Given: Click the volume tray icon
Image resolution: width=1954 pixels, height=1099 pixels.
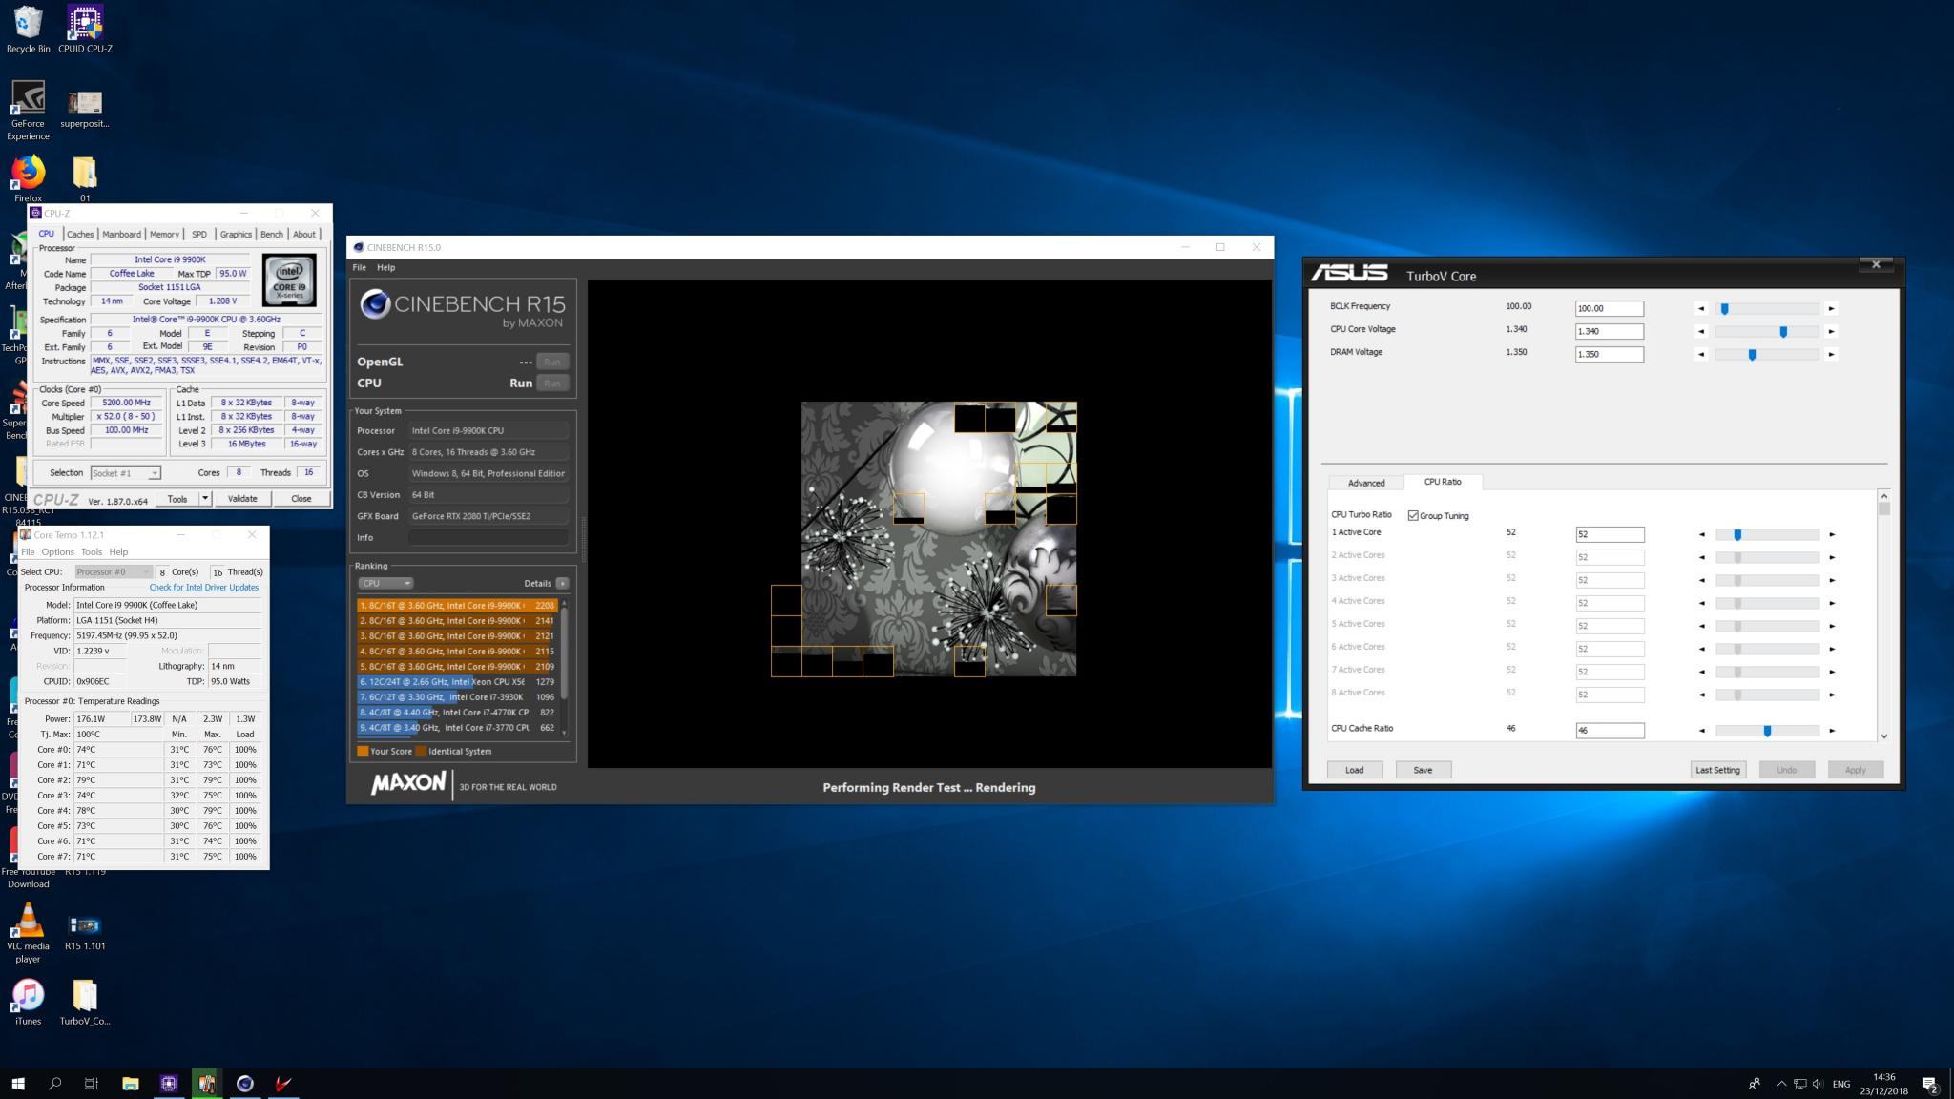Looking at the screenshot, I should pos(1818,1084).
